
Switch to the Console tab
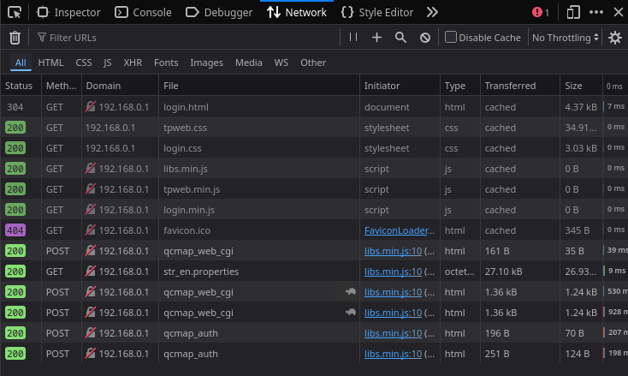click(143, 12)
